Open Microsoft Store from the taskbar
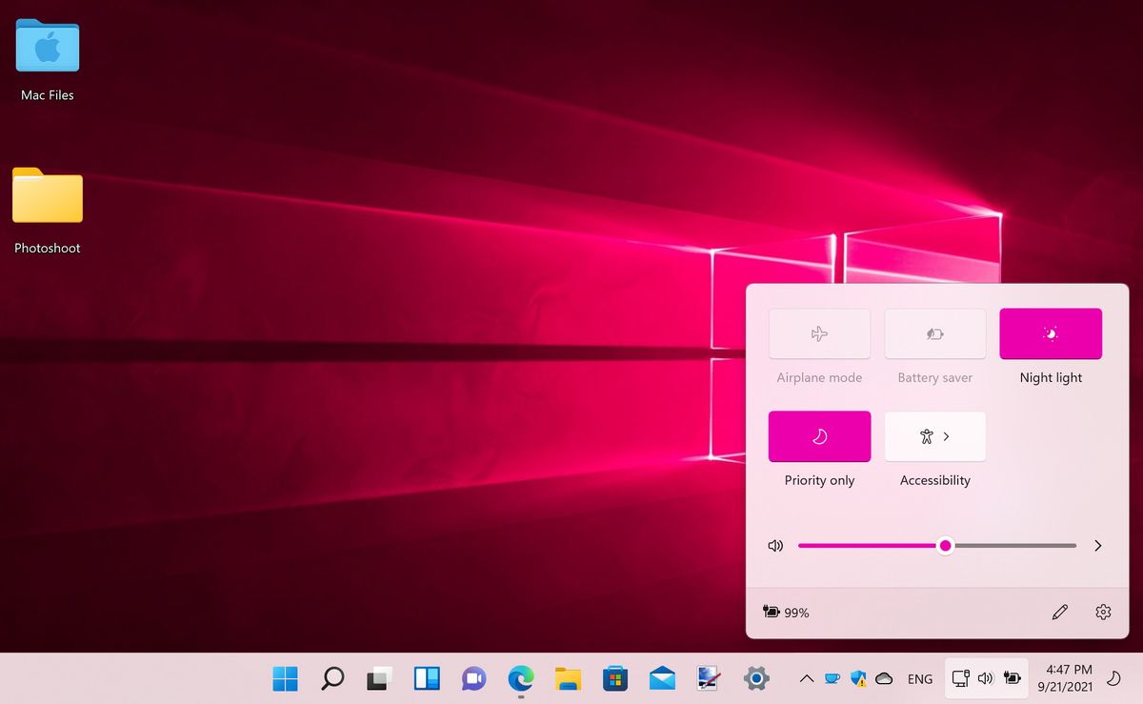The width and height of the screenshot is (1143, 704). [614, 678]
